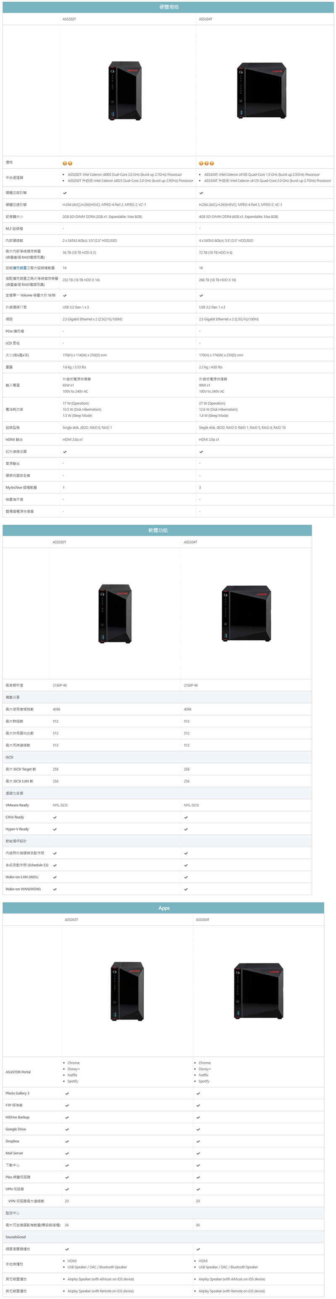Viewport: 336px width, 1299px height.
Task: Click the ASUSTOR Portal row label
Action: pyautogui.click(x=18, y=1072)
